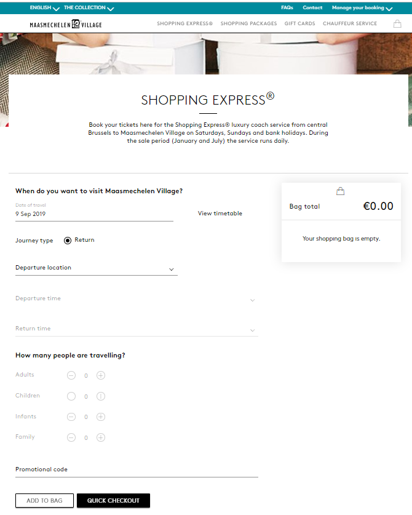Click the Add to Bag button
Screen dimensions: 412x515
[44, 501]
